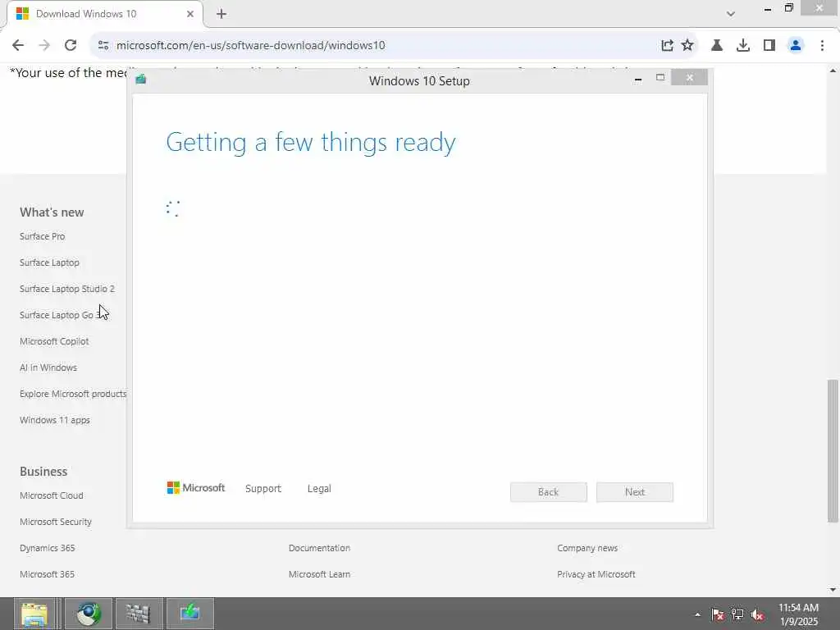Click the Microsoft logo in setup dialog
The height and width of the screenshot is (630, 840).
coord(196,488)
